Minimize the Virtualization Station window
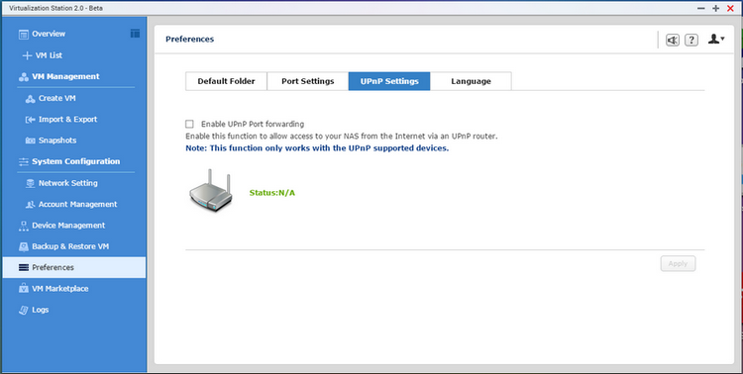This screenshot has height=374, width=743. (x=700, y=8)
